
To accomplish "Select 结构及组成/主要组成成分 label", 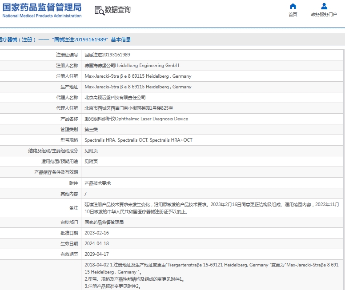I will (x=53, y=151).
